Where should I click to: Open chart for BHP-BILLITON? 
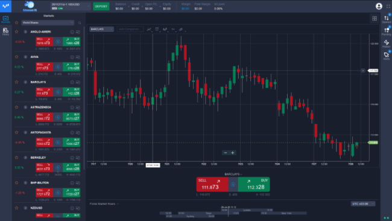pyautogui.click(x=78, y=183)
